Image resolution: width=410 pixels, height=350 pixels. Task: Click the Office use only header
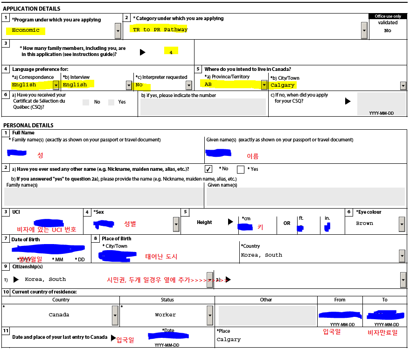[388, 16]
